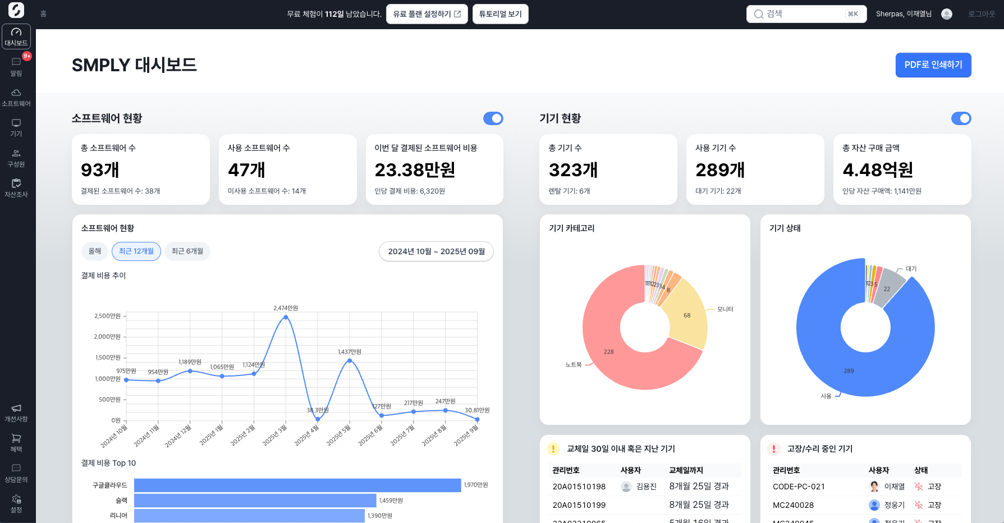Toggle off the 기기 현황 section switch
1004x523 pixels.
961,118
